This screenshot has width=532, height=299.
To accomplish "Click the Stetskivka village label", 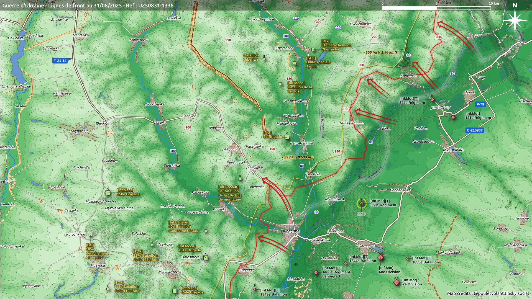I will point(172,166).
